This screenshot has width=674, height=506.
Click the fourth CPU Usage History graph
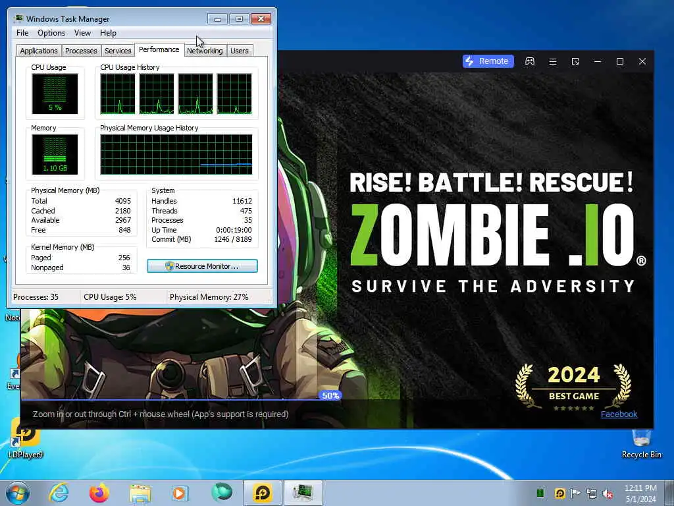tap(234, 94)
